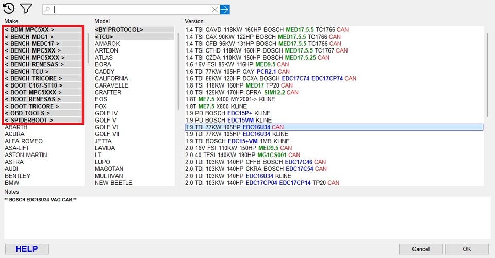The width and height of the screenshot is (495, 258).
Task: Choose 1.4 TSI CZDA MED17.5.25 version
Action: pyautogui.click(x=257, y=57)
